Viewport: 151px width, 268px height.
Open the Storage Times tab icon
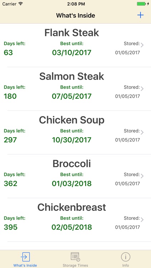[x=75, y=257]
